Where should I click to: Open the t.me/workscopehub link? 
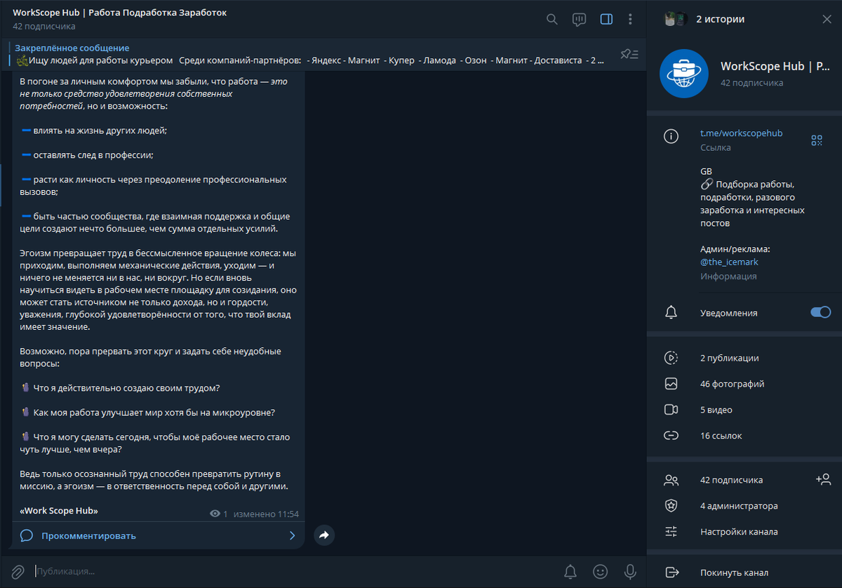(741, 133)
